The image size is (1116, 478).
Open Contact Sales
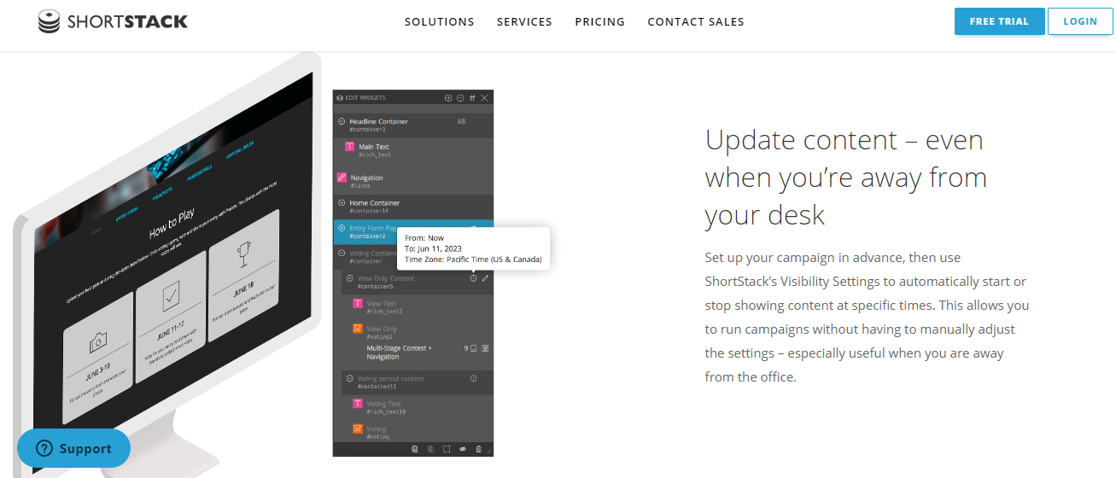click(x=696, y=22)
